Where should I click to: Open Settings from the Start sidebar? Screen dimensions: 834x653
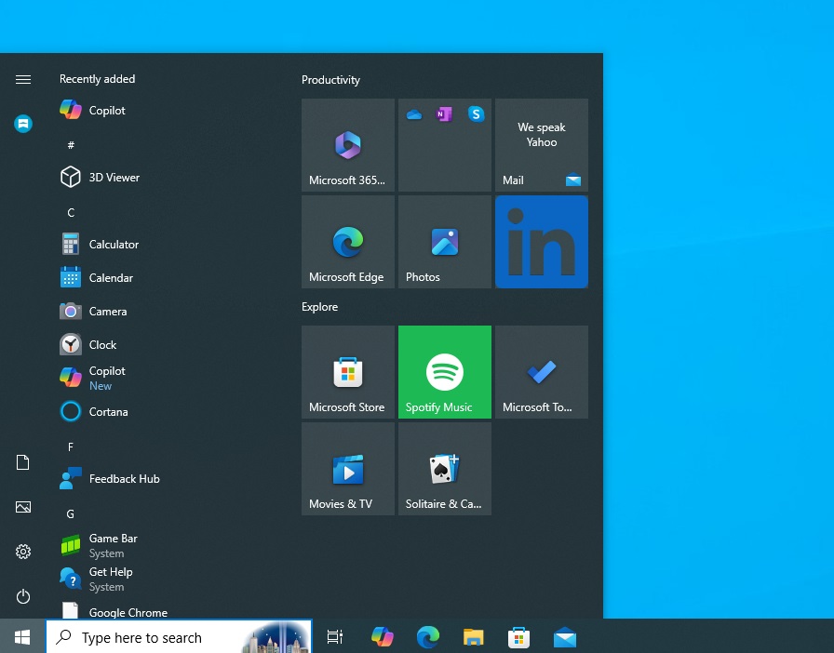[x=23, y=552]
